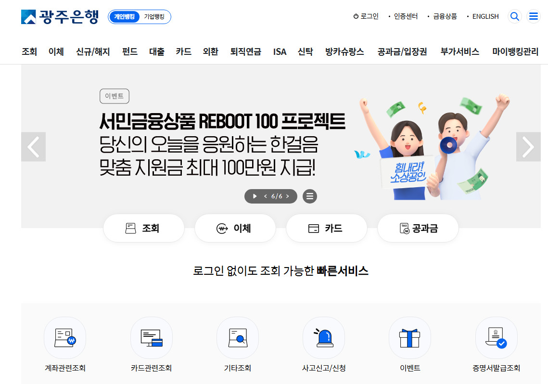
Task: Open the 조회 main menu
Action: [x=29, y=51]
